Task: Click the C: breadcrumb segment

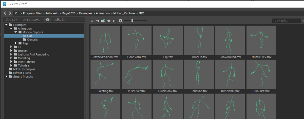Action: click(16, 13)
